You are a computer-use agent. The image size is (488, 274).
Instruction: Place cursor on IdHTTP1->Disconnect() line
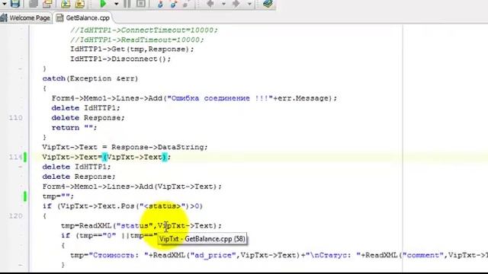(x=120, y=59)
